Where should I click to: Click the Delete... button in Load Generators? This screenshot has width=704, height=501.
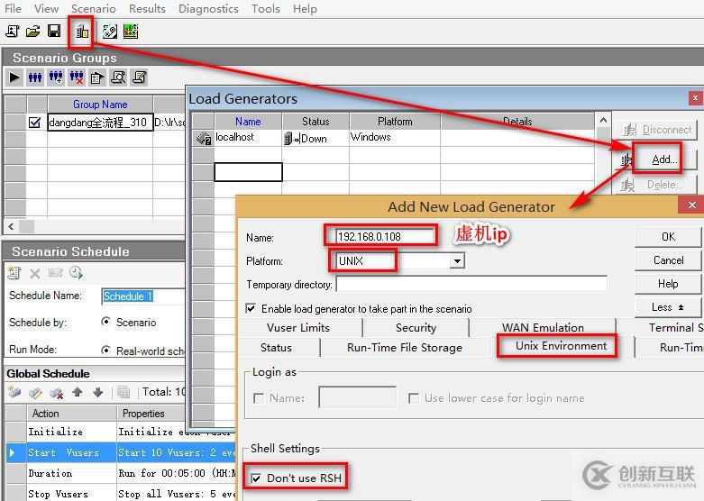click(x=658, y=185)
